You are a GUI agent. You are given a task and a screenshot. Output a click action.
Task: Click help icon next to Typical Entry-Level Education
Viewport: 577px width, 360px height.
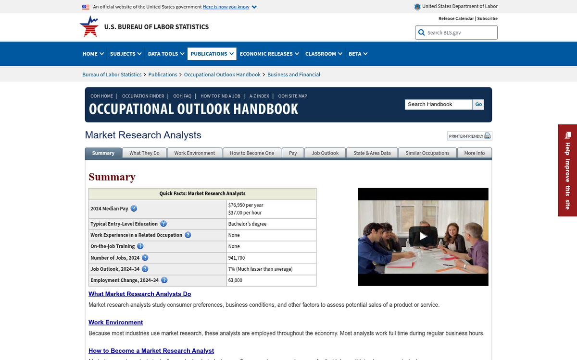[x=163, y=224]
